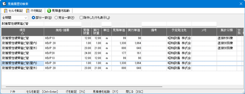Screen dimensions: 245x94
Task: Click the 7 件 count in status bar
Action: [13, 92]
